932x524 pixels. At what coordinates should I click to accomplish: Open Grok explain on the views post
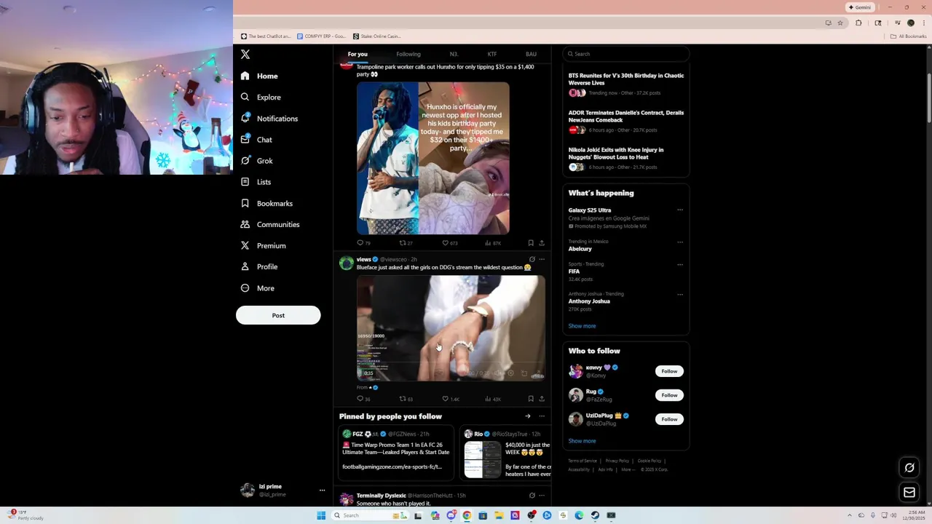(532, 259)
